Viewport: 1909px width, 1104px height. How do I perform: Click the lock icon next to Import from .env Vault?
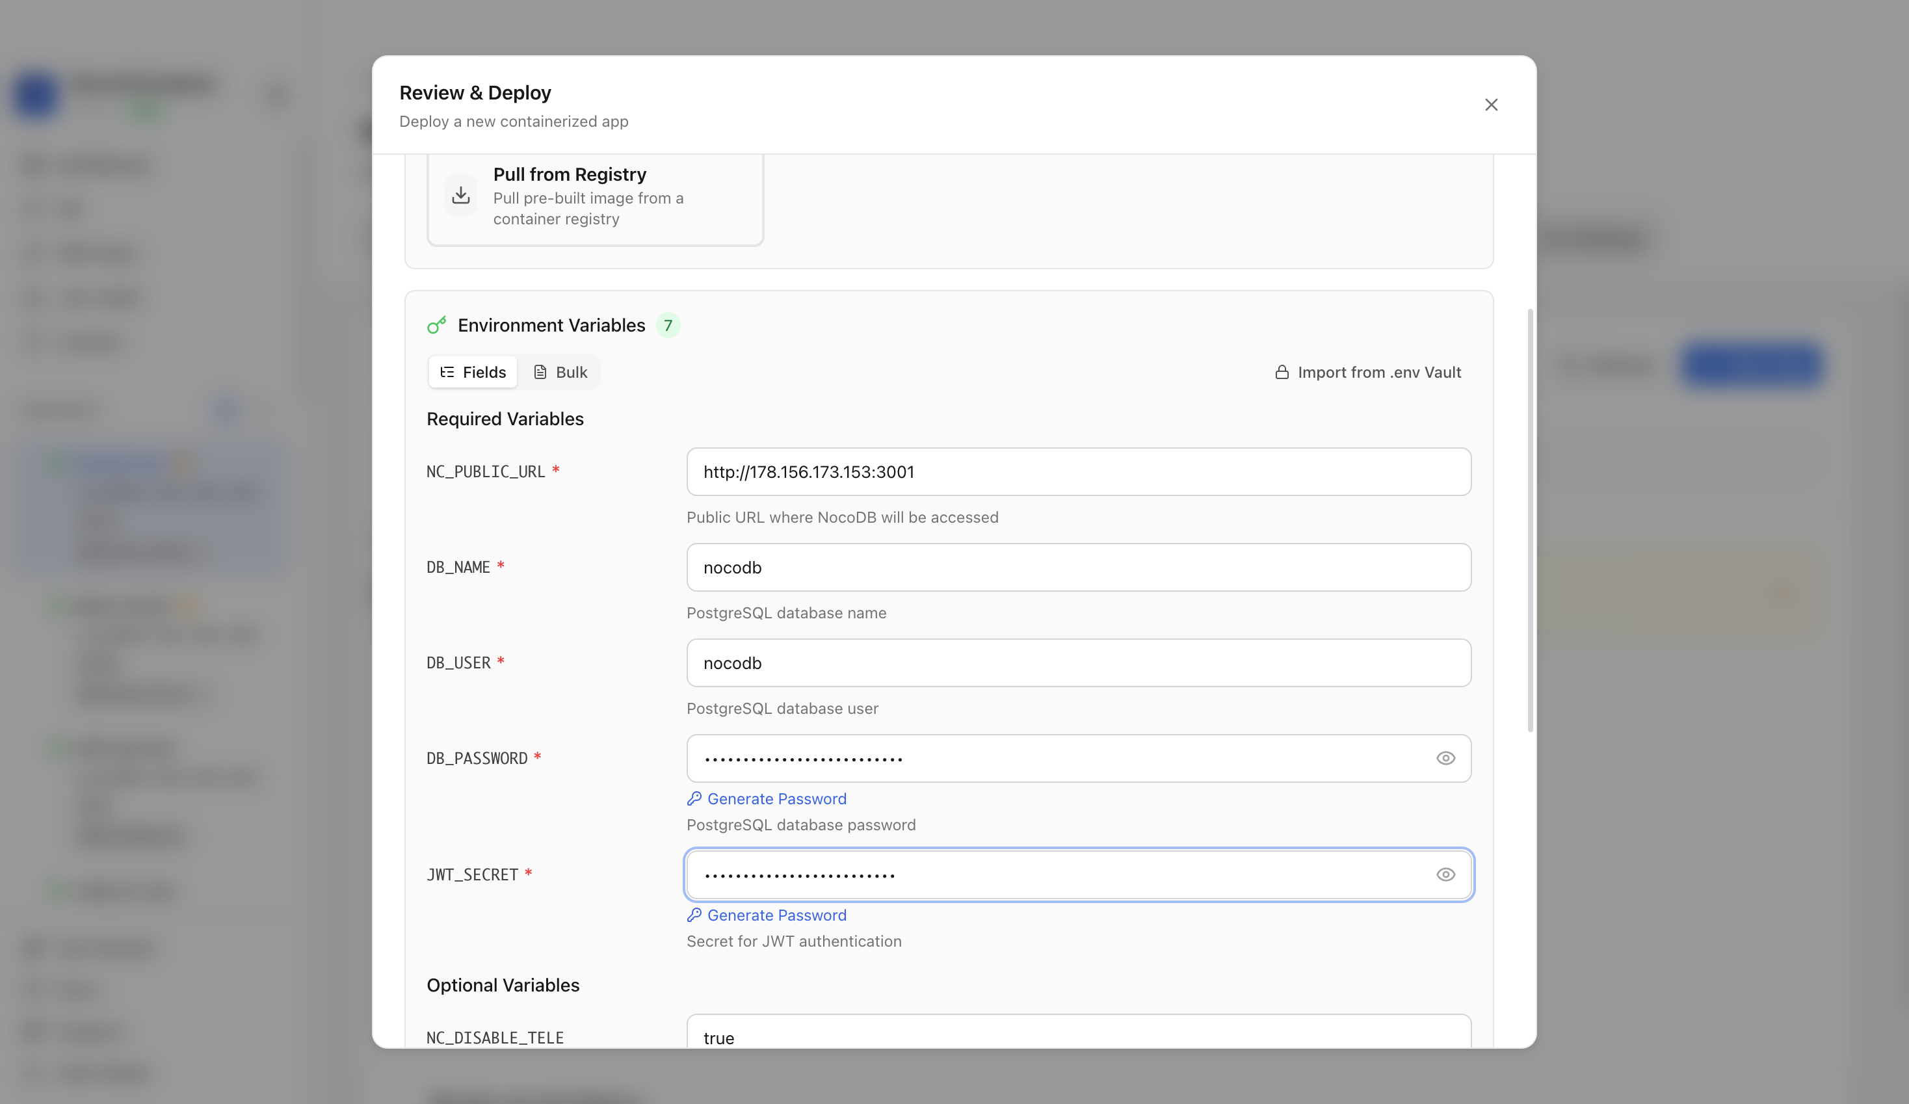coord(1282,372)
